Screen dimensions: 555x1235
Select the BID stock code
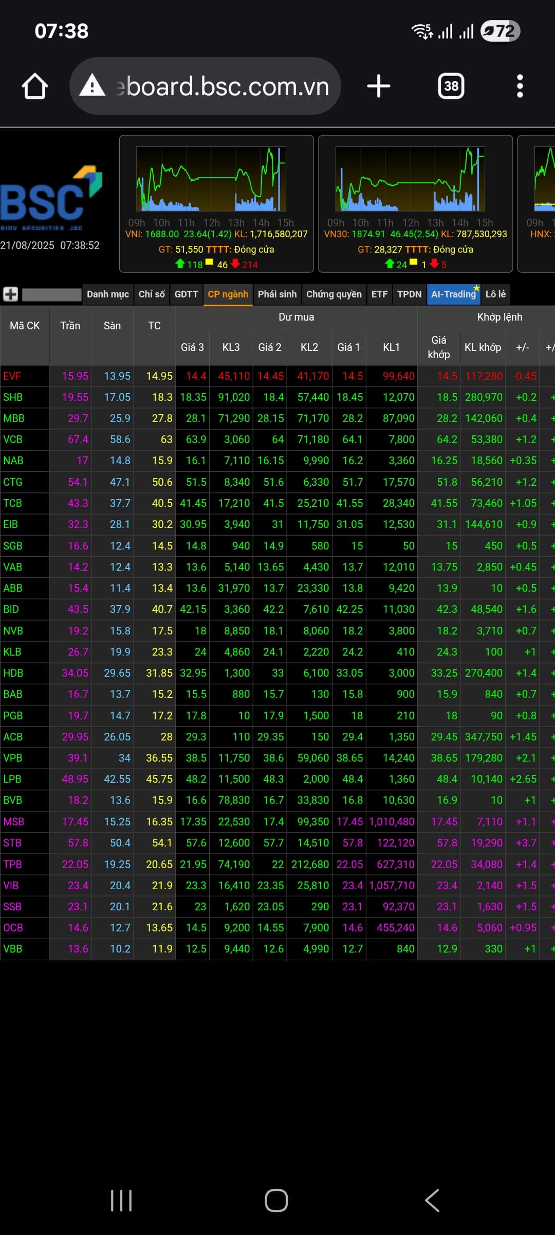(11, 609)
